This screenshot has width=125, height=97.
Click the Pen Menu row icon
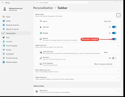(x=41, y=58)
